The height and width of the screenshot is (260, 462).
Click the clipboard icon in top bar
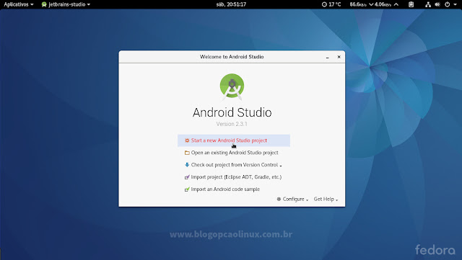411,4
